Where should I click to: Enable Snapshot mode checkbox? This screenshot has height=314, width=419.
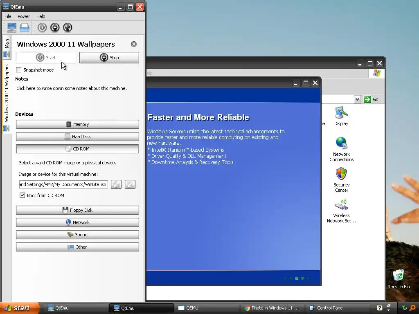click(19, 70)
